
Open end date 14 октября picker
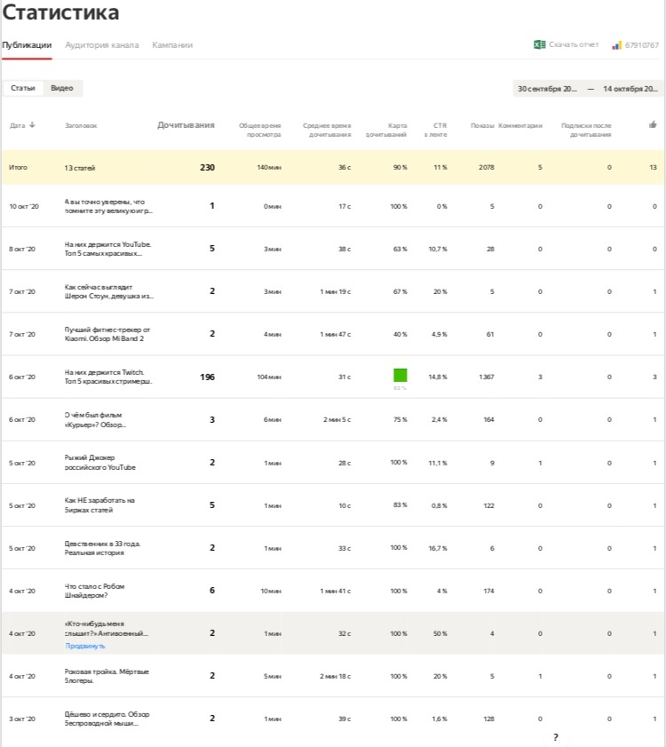click(630, 89)
